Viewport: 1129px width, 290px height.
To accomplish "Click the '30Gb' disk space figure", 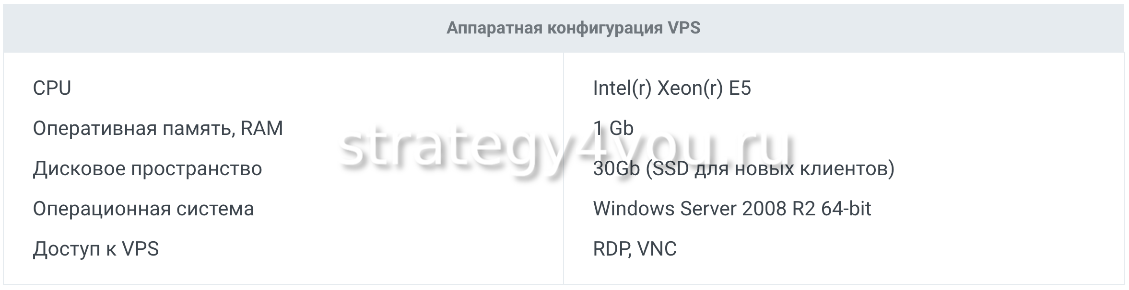I will point(616,168).
